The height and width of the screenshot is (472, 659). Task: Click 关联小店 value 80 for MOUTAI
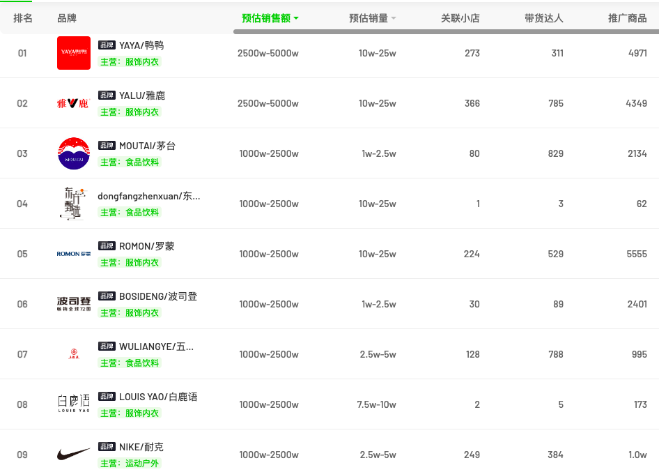474,153
